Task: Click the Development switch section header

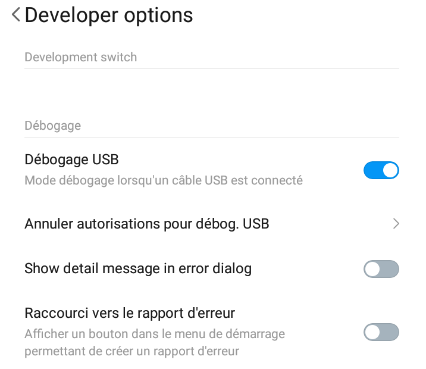Action: click(81, 57)
